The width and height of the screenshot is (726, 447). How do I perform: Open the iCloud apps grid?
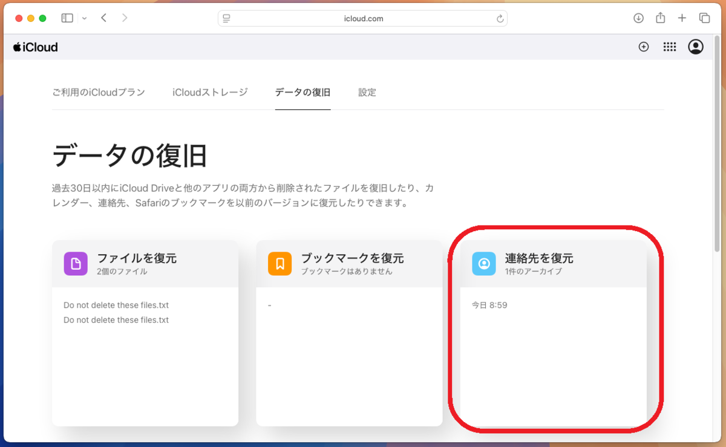click(x=670, y=47)
